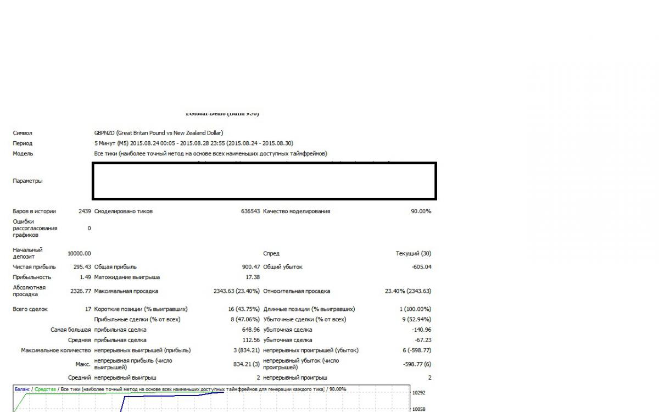Click the 'Матожидание выигрыша' label

pyautogui.click(x=127, y=277)
